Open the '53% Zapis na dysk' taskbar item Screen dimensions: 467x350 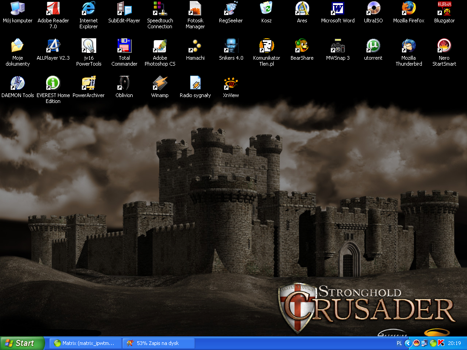point(158,343)
